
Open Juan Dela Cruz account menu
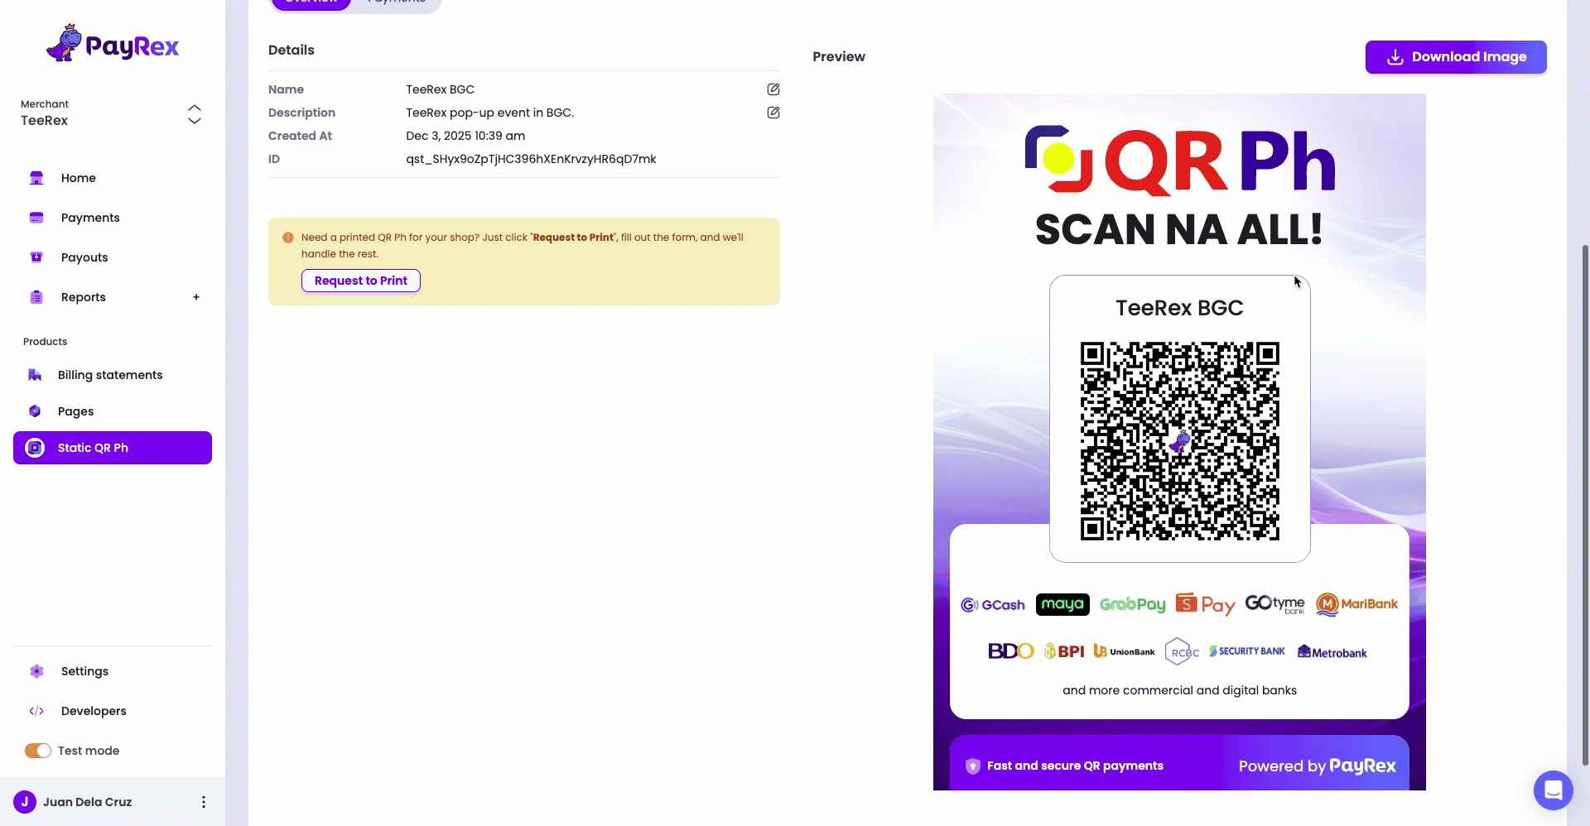[x=203, y=802]
